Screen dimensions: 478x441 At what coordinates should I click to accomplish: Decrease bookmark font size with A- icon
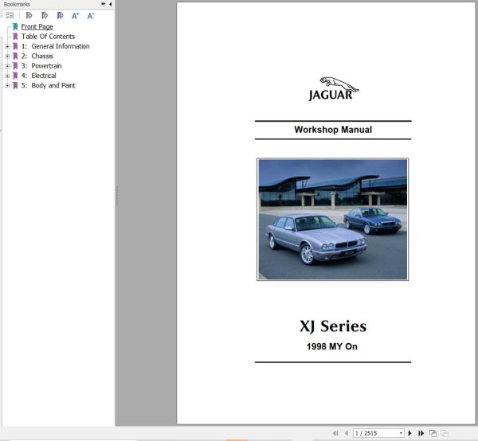point(91,16)
